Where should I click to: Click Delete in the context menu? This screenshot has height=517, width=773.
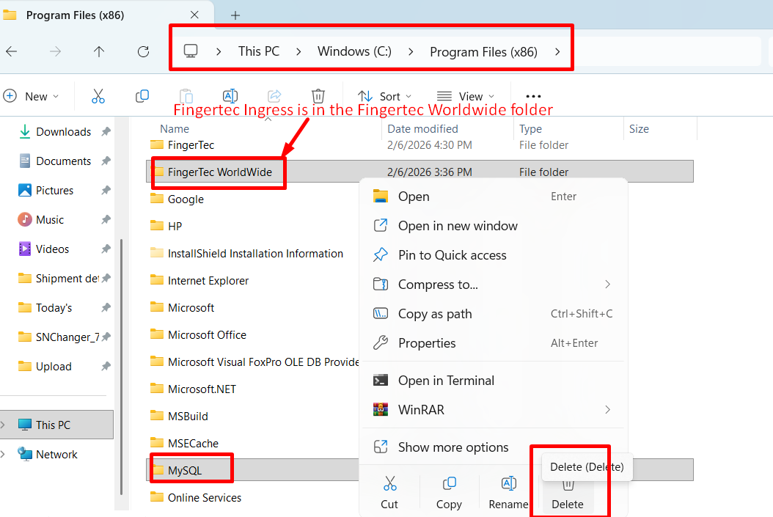pyautogui.click(x=567, y=493)
